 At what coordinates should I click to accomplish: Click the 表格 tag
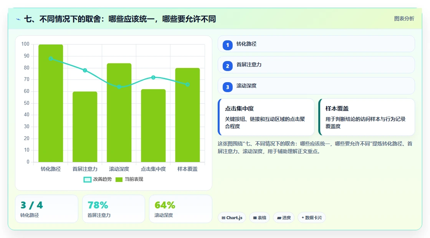[x=260, y=218]
